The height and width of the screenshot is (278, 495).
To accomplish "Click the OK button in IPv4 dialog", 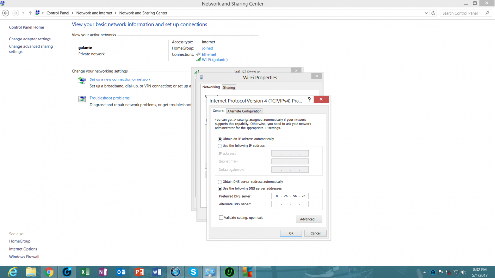I will coord(291,233).
